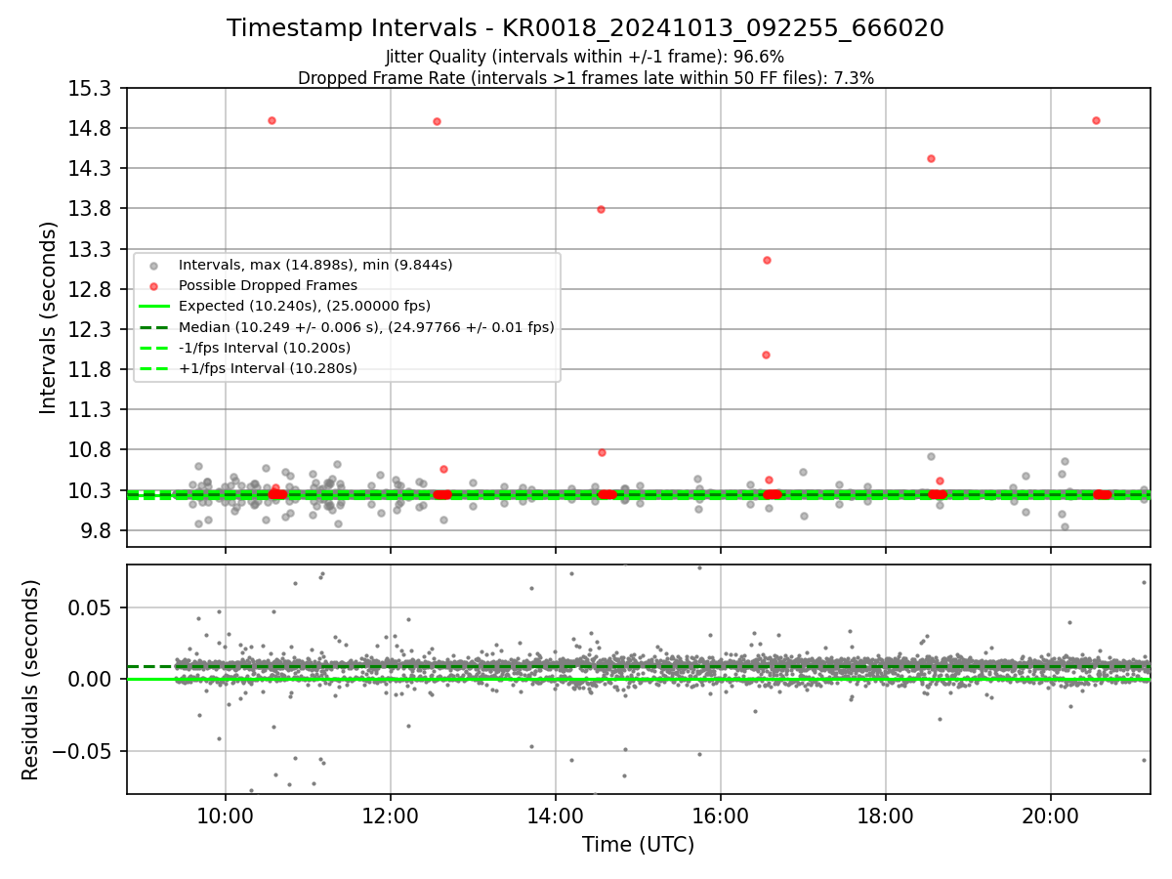The height and width of the screenshot is (879, 1172).
Task: Click the red point near 13.15 seconds above 16:30
Action: pos(767,260)
